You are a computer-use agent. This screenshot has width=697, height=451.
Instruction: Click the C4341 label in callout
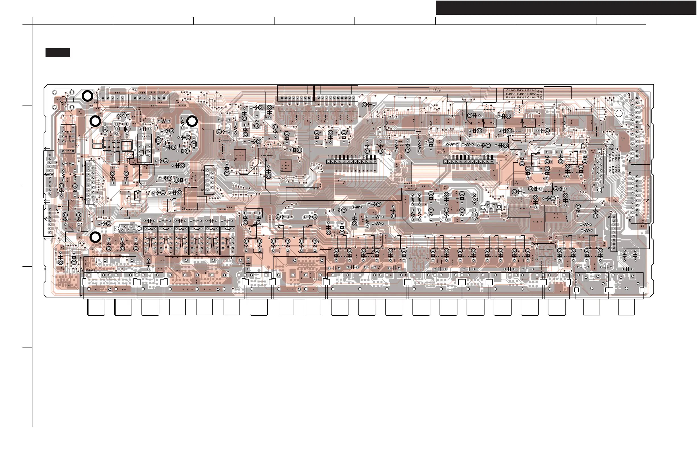pyautogui.click(x=532, y=98)
